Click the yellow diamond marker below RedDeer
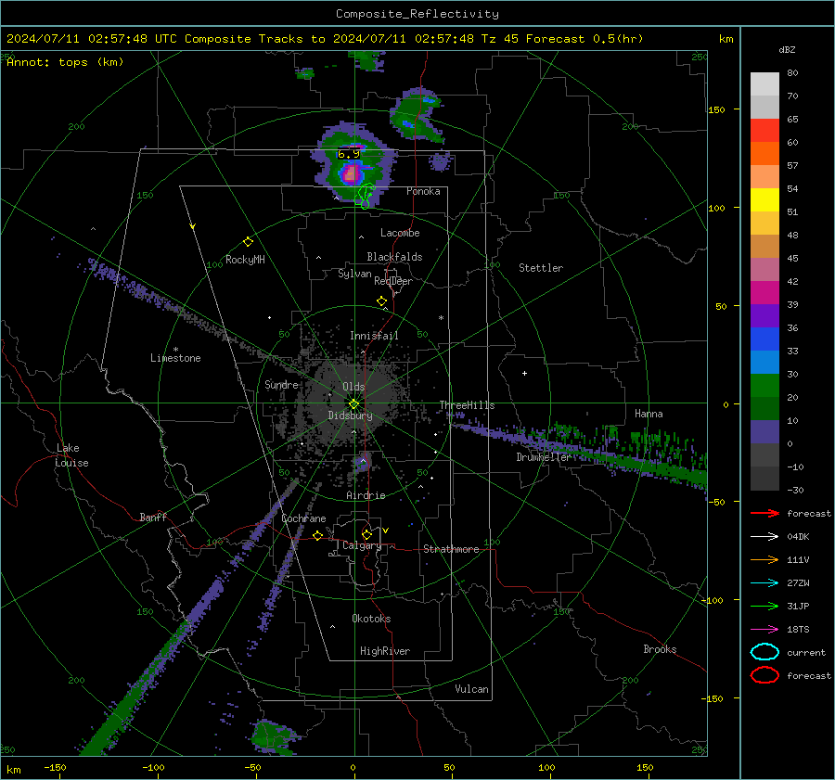The image size is (835, 780). coord(382,301)
